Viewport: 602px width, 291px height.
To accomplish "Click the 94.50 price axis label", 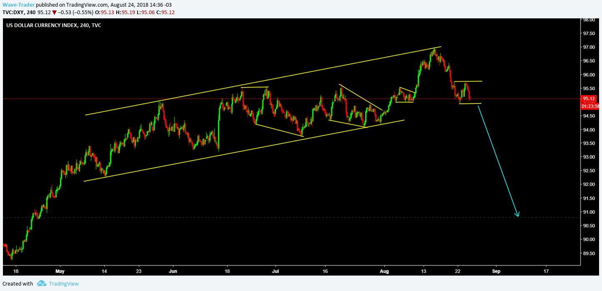I will click(589, 116).
